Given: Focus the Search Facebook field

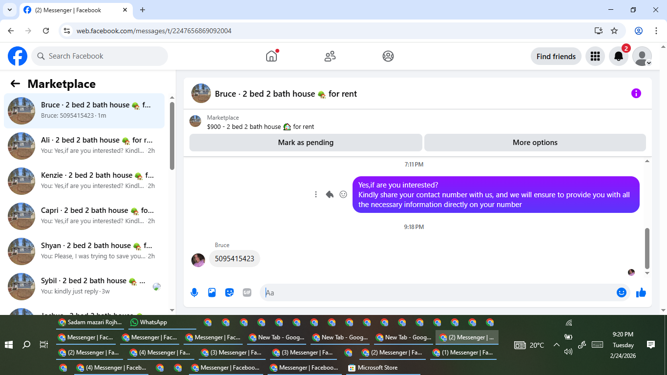Looking at the screenshot, I should 100,56.
